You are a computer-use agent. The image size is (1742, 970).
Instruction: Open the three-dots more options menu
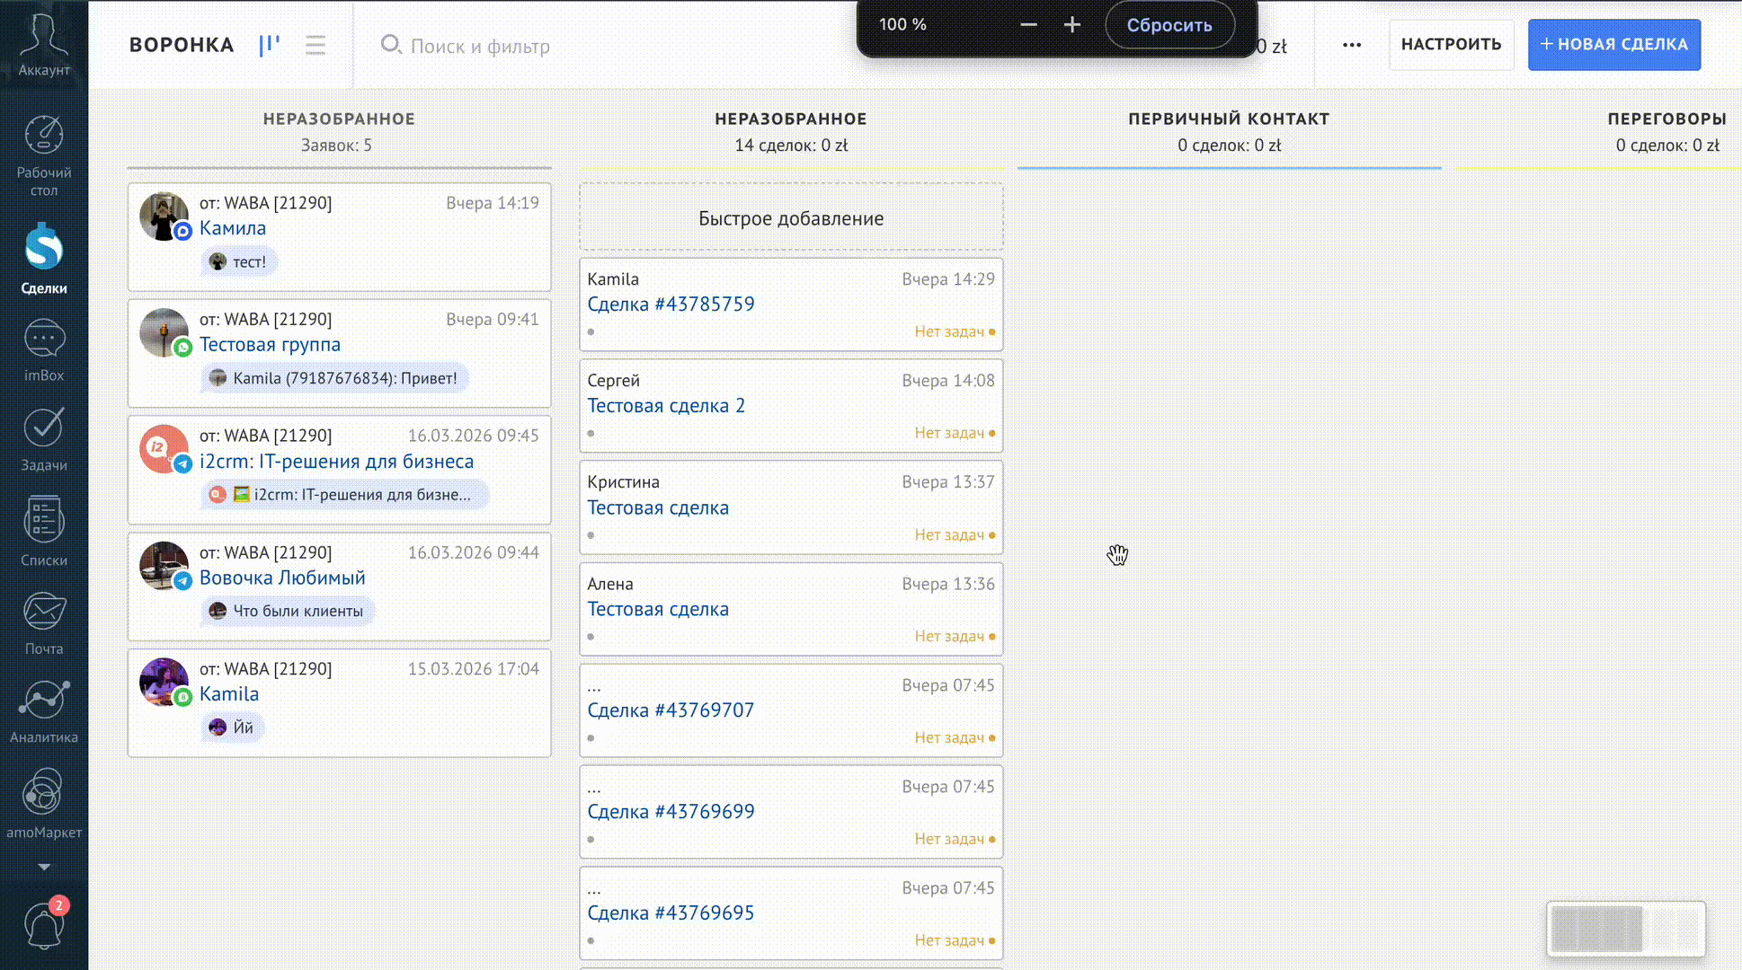tap(1351, 45)
